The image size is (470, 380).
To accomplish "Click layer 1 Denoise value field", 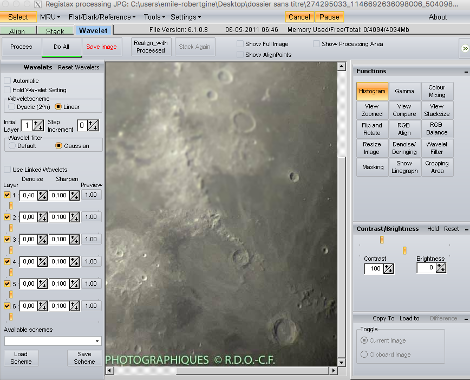I will tap(29, 195).
